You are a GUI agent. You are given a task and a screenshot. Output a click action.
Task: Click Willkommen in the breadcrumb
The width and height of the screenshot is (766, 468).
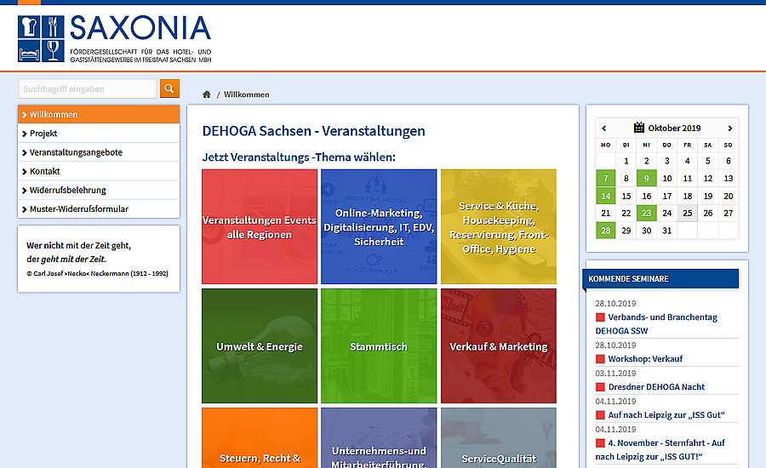coord(246,94)
